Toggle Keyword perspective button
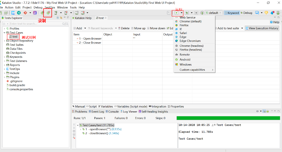 click(232, 13)
